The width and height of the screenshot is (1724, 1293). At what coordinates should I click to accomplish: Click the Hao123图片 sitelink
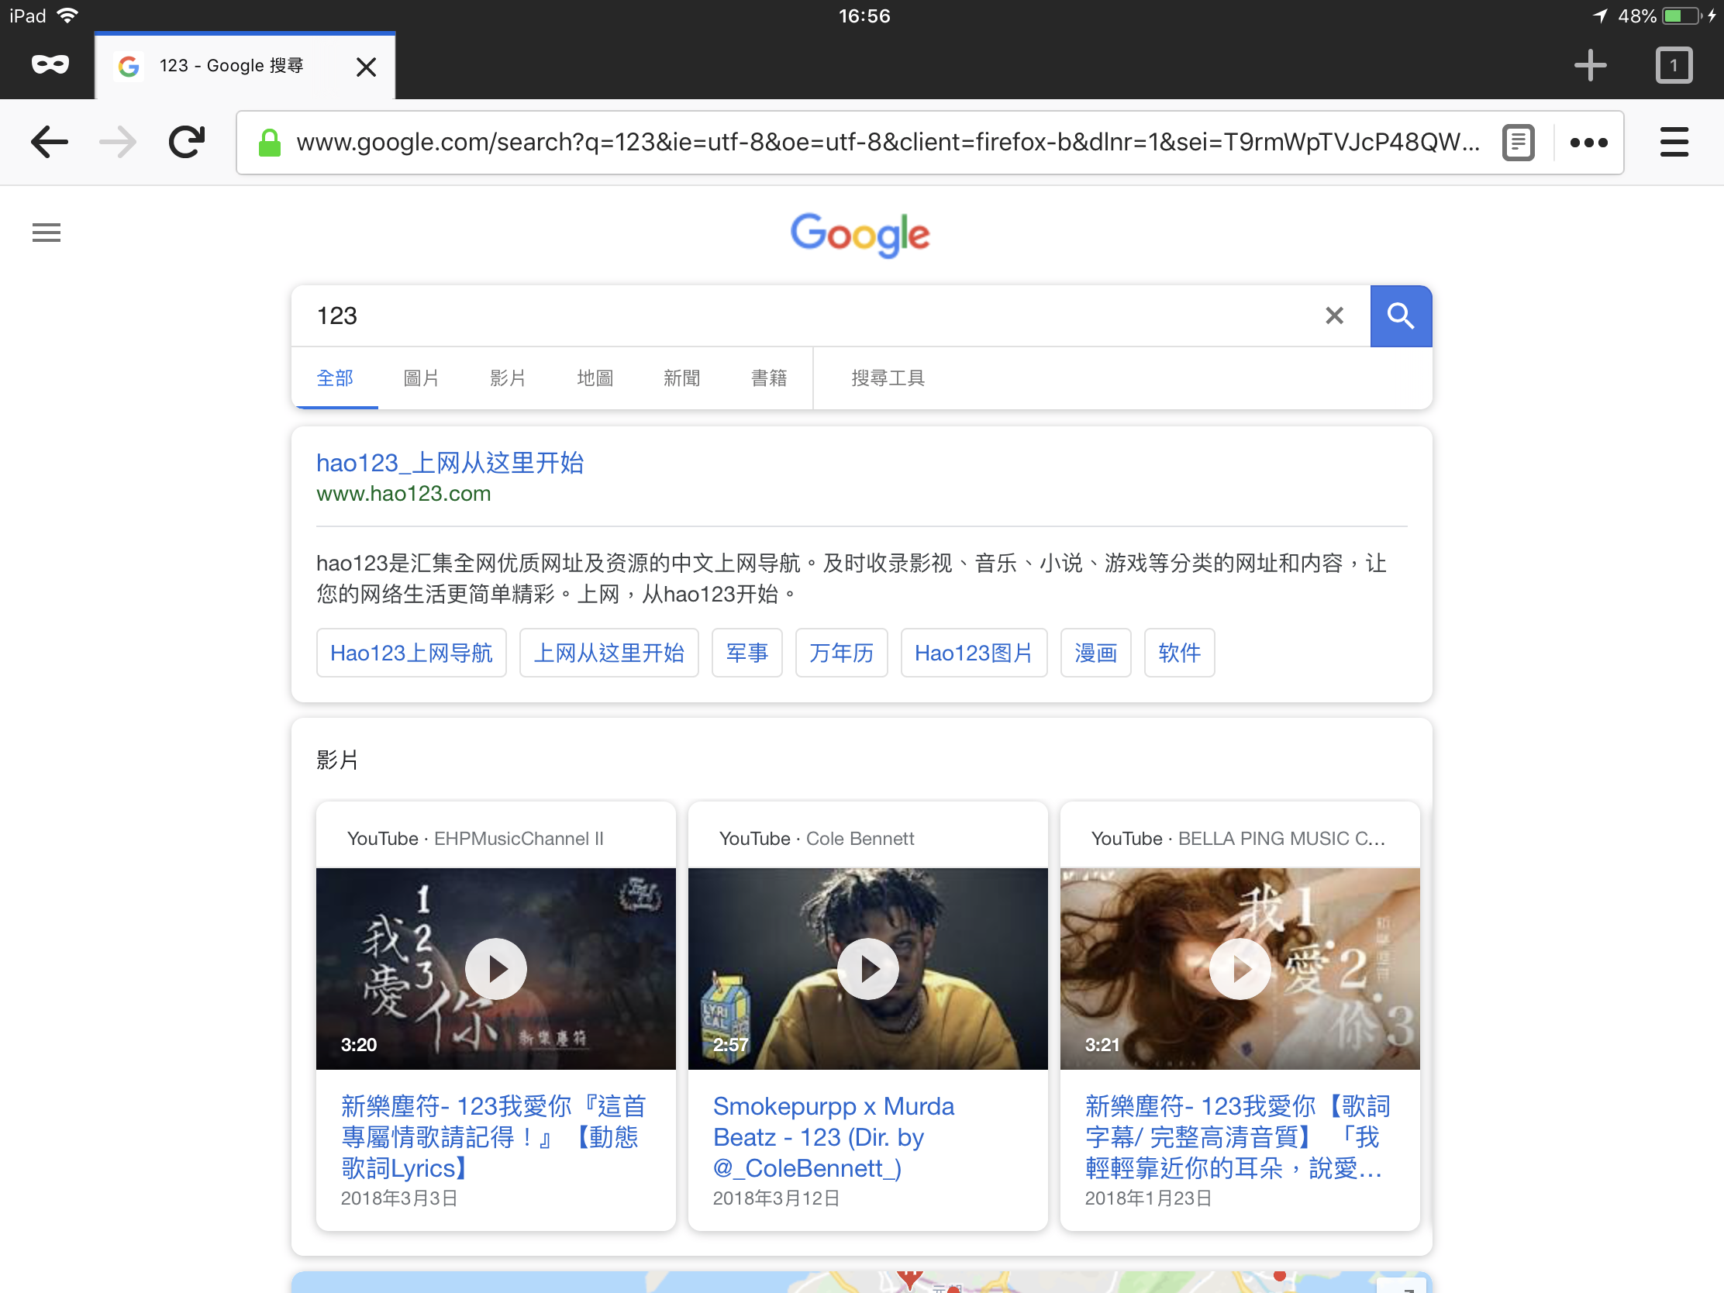974,653
